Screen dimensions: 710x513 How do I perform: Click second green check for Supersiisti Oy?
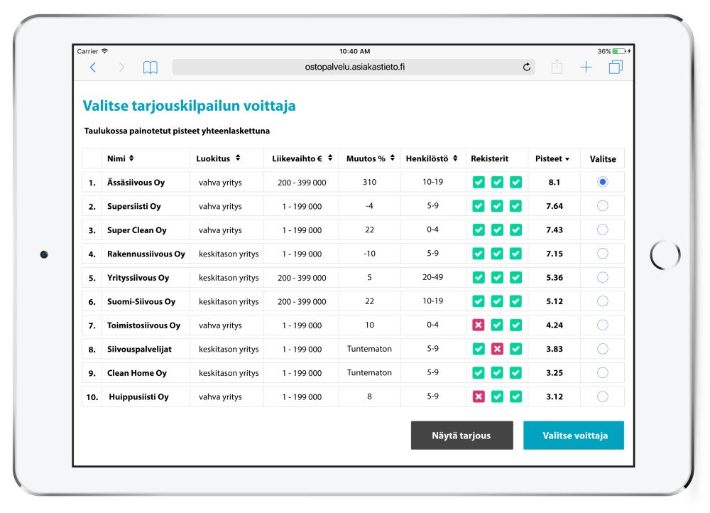click(497, 206)
